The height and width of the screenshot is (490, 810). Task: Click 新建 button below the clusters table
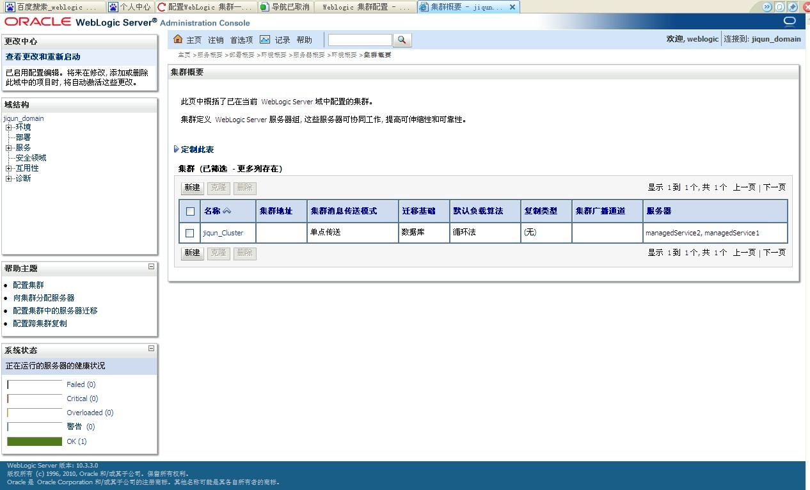[x=192, y=253]
